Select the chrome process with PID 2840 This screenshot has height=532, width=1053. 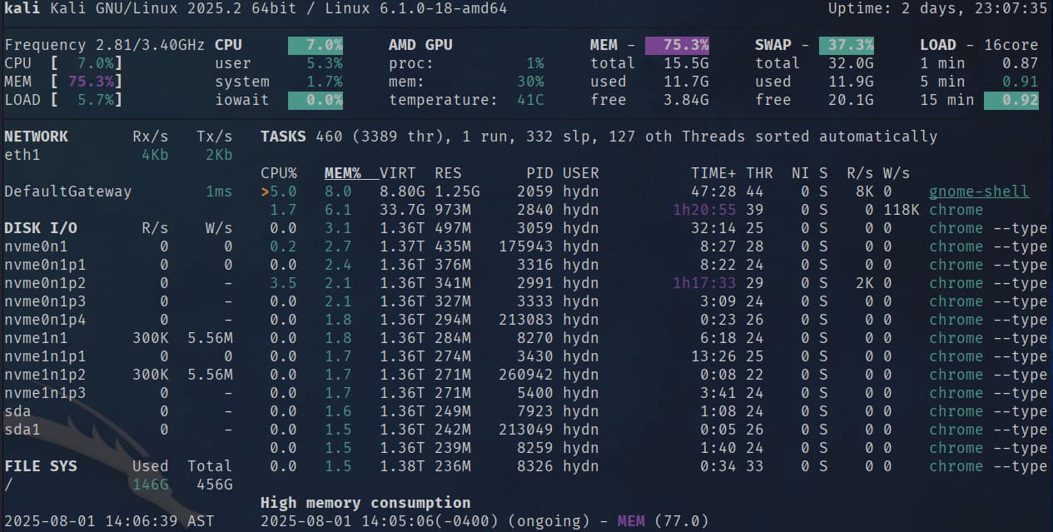[x=583, y=210]
